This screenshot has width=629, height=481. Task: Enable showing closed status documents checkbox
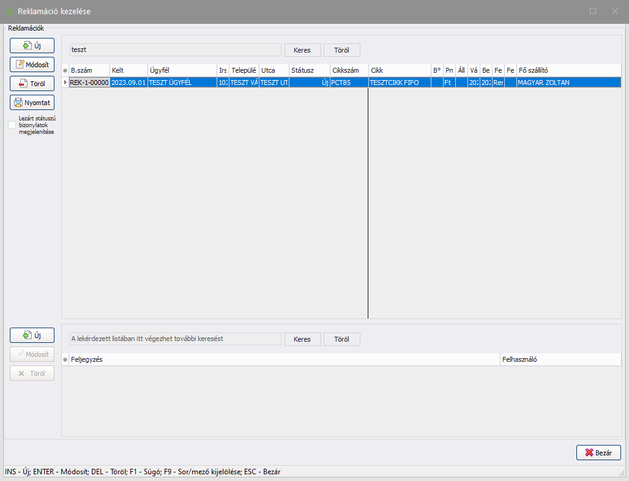[12, 125]
